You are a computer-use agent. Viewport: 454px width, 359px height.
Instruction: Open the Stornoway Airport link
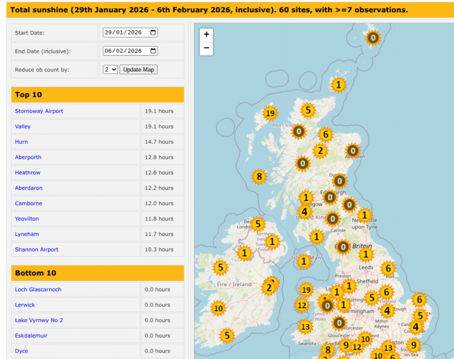click(39, 111)
